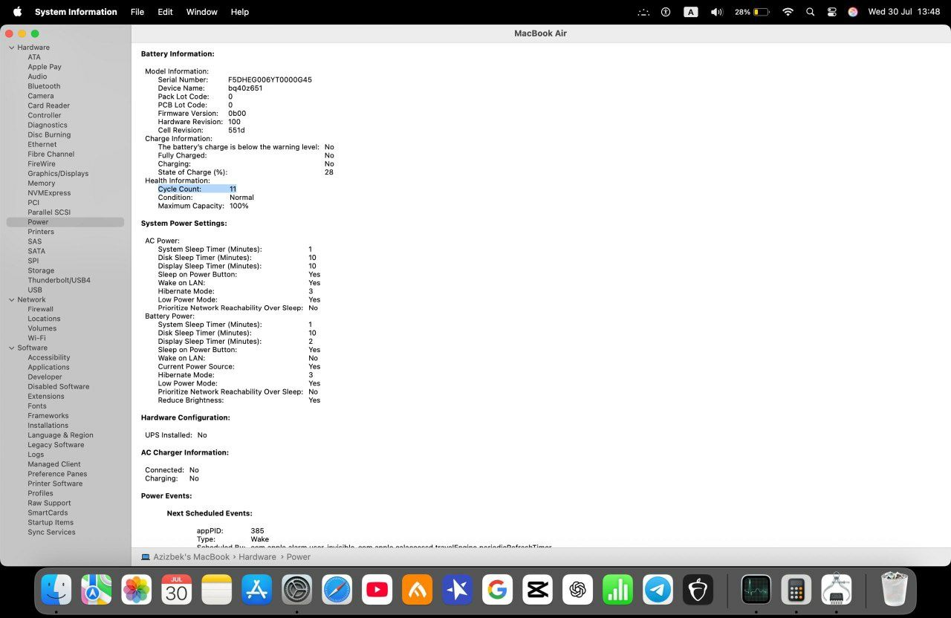Select Applications under Software
951x618 pixels.
48,368
